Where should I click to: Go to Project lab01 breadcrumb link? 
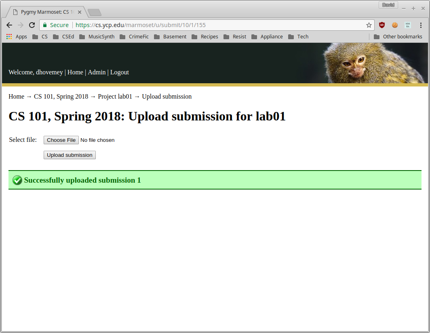pyautogui.click(x=115, y=97)
